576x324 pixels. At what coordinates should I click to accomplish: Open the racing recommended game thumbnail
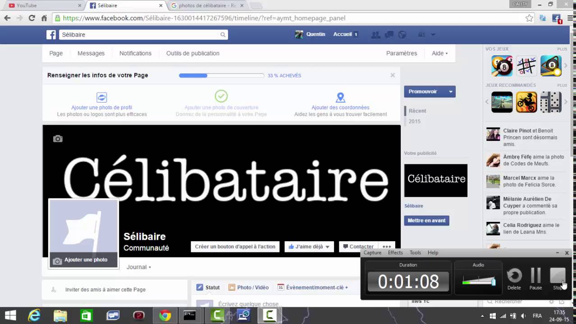click(x=502, y=102)
